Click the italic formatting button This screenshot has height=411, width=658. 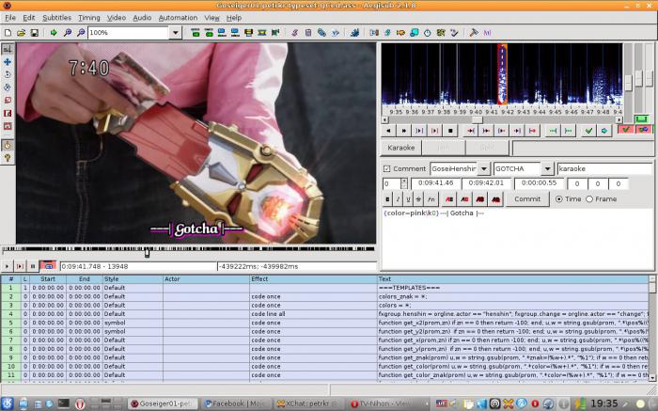[x=398, y=199]
